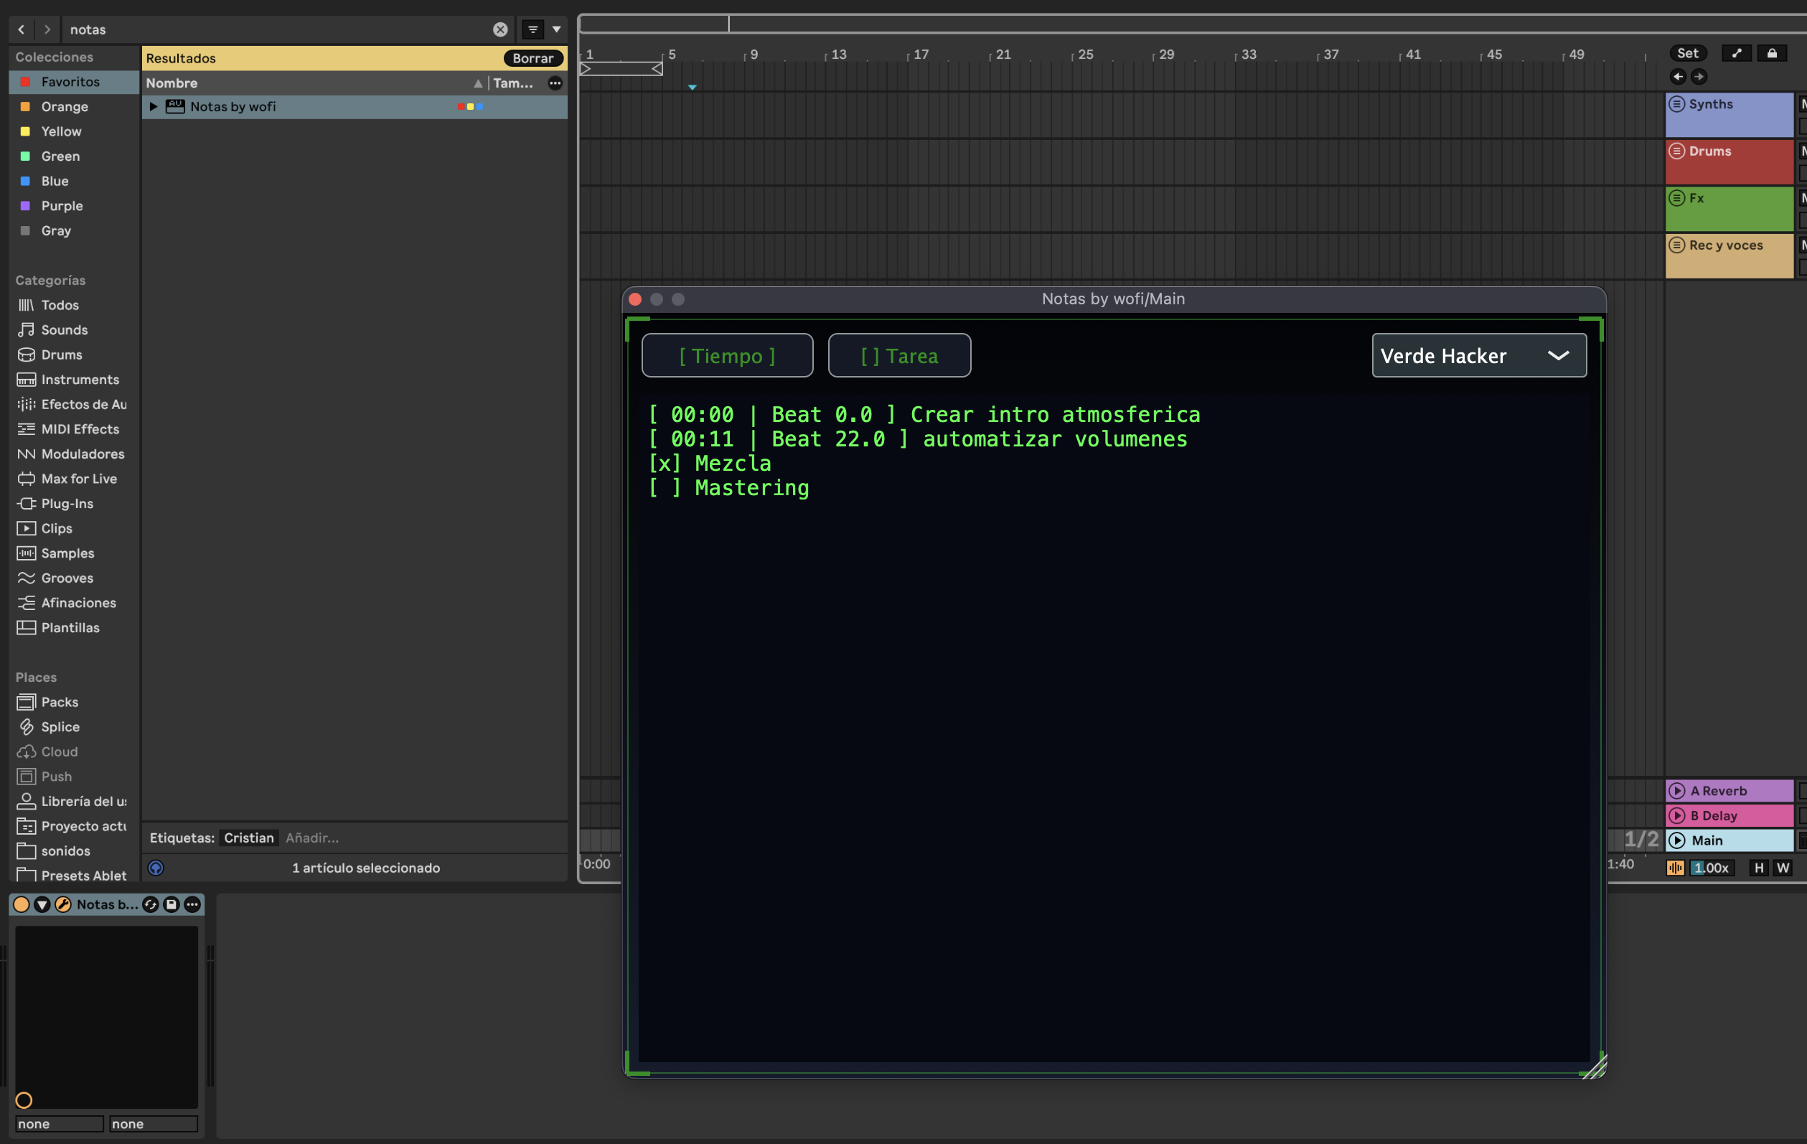Toggle the orange circle in Notas device display
The width and height of the screenshot is (1807, 1144).
(x=24, y=1100)
